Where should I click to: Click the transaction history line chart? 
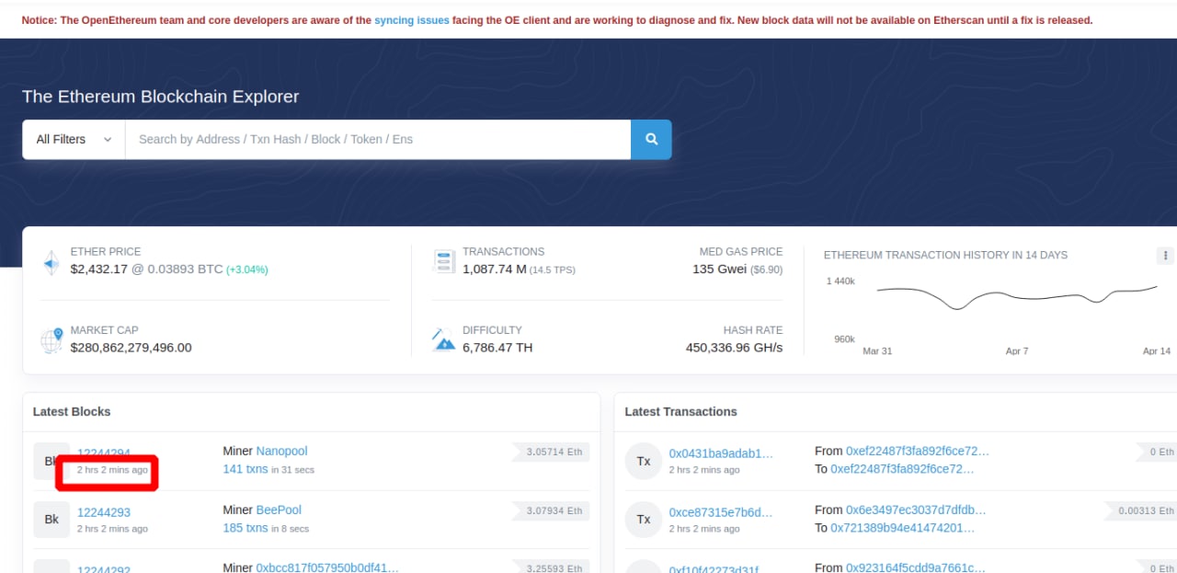(x=1017, y=298)
